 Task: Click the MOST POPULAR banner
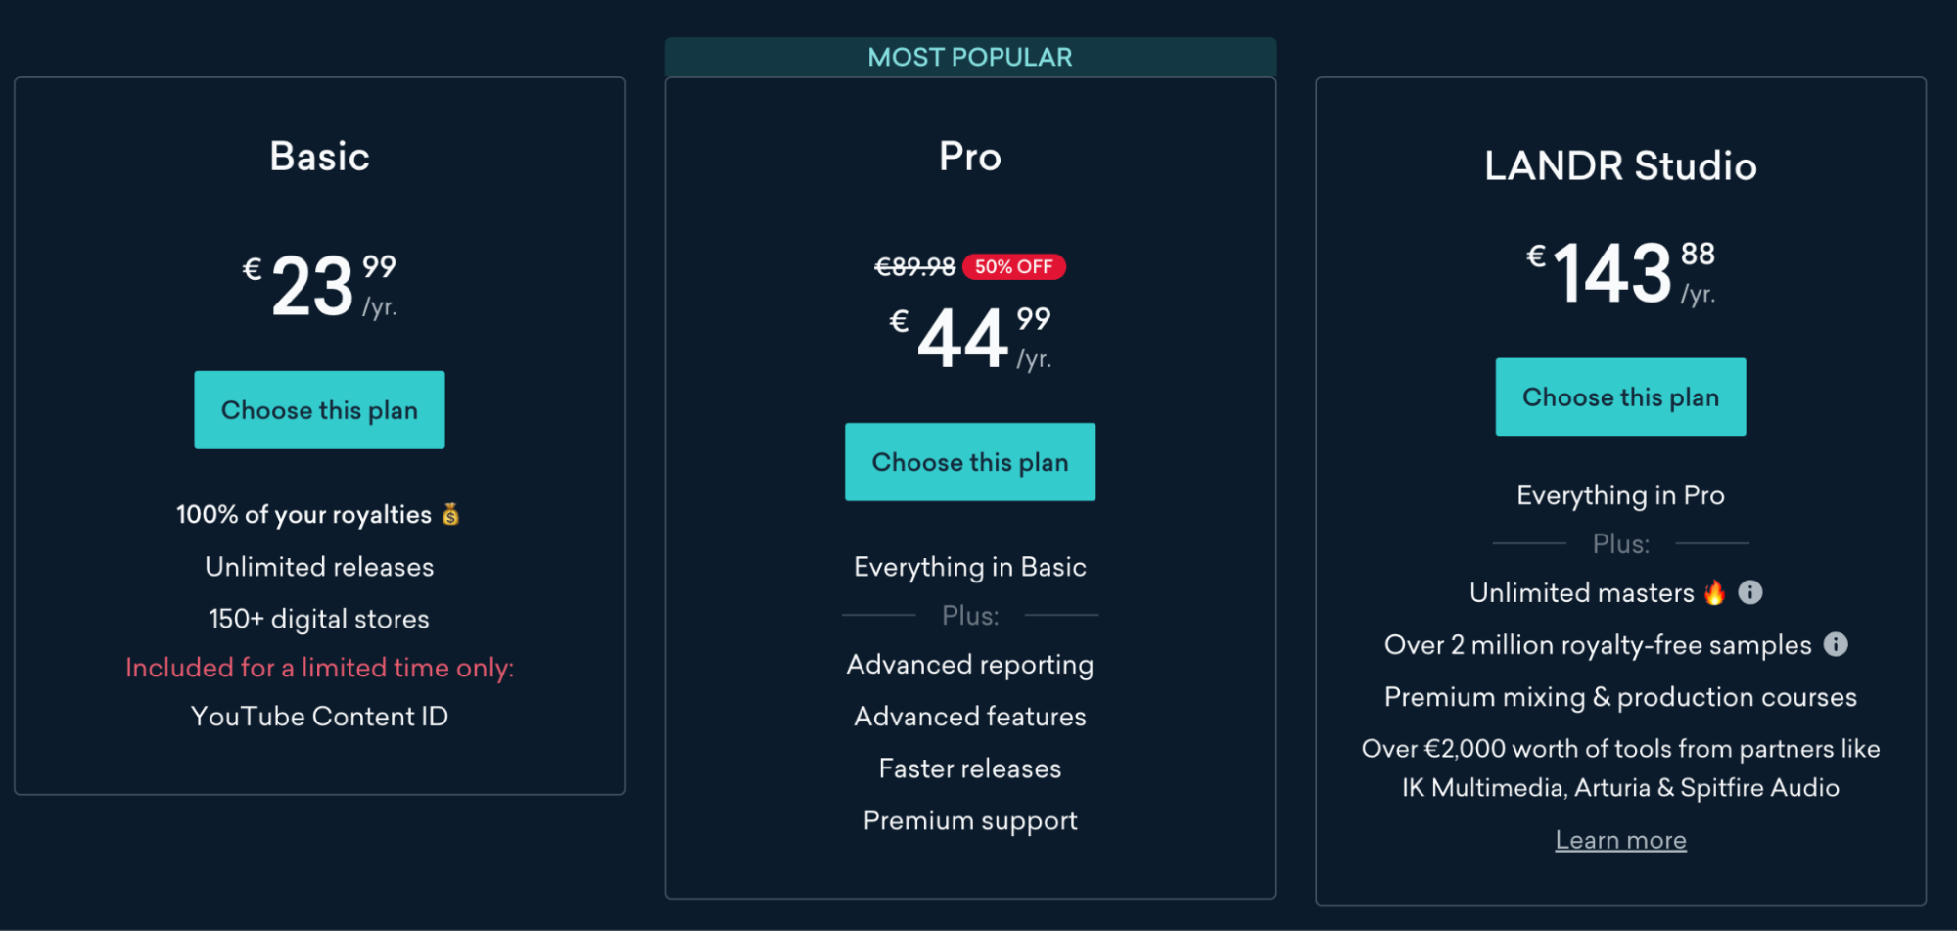point(969,56)
